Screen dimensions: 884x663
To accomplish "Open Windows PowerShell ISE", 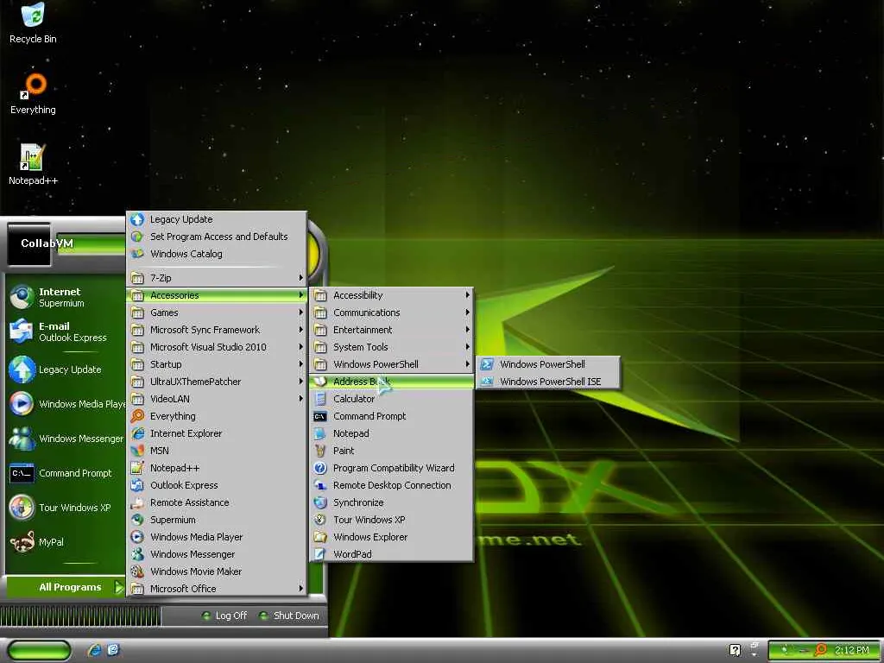I will click(548, 382).
